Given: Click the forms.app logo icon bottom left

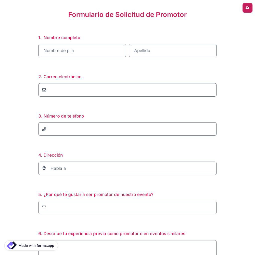Looking at the screenshot, I should (x=12, y=245).
